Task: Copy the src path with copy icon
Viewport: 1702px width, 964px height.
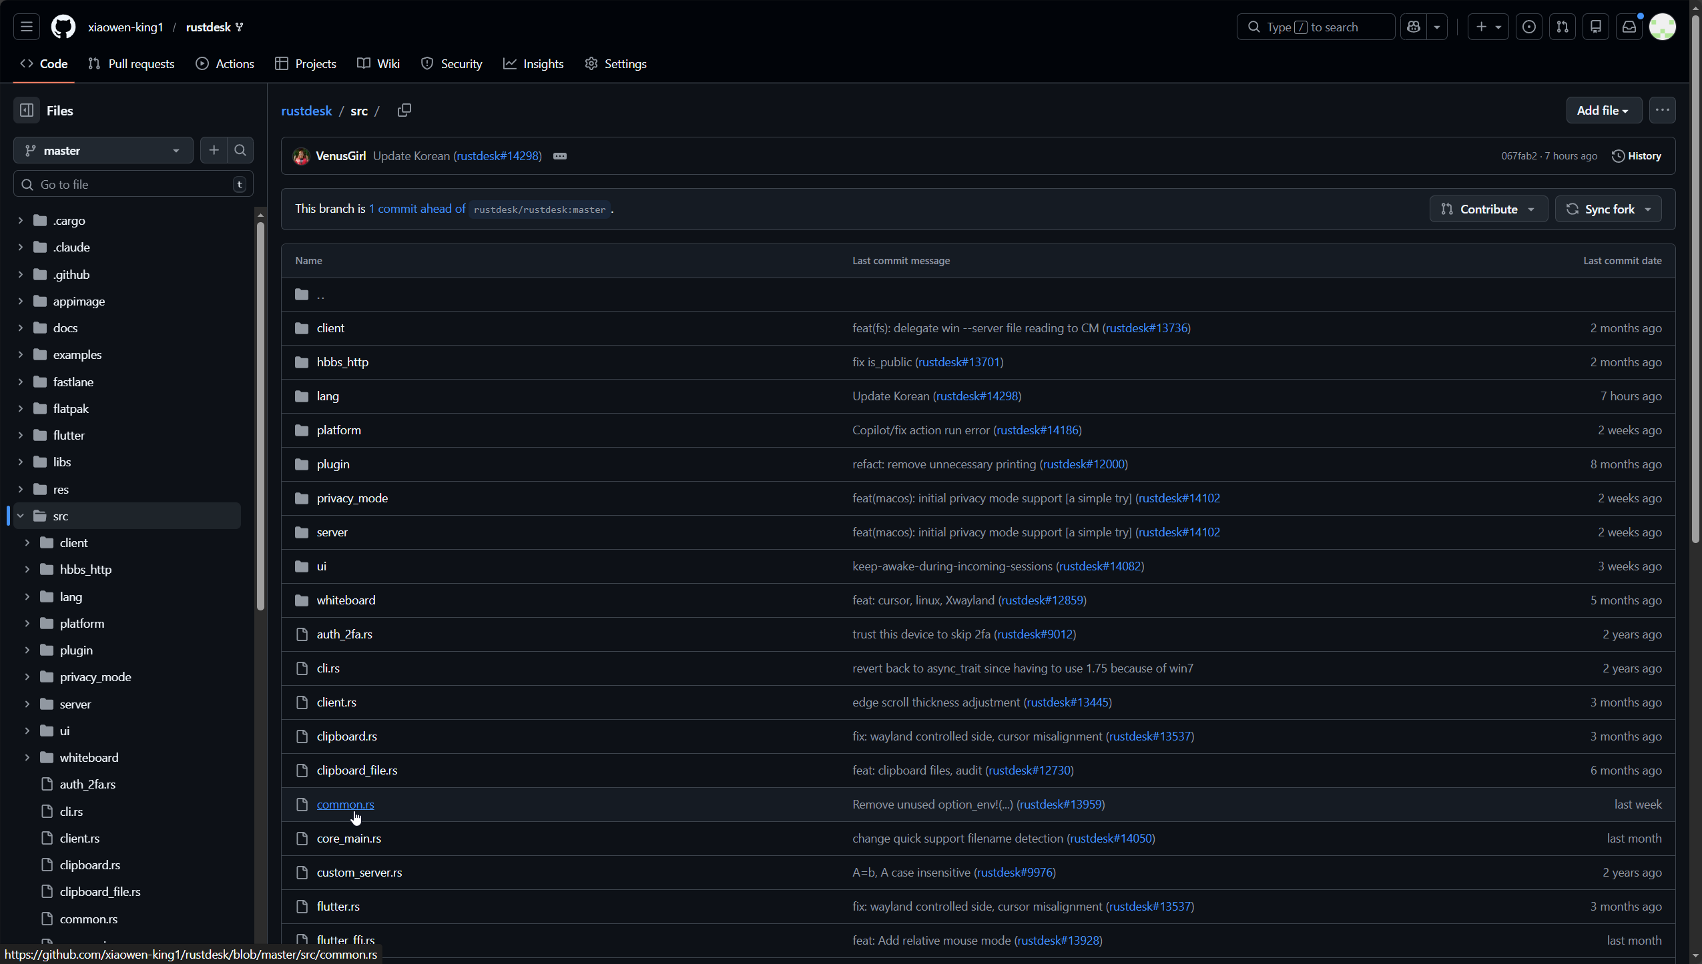Action: [404, 110]
